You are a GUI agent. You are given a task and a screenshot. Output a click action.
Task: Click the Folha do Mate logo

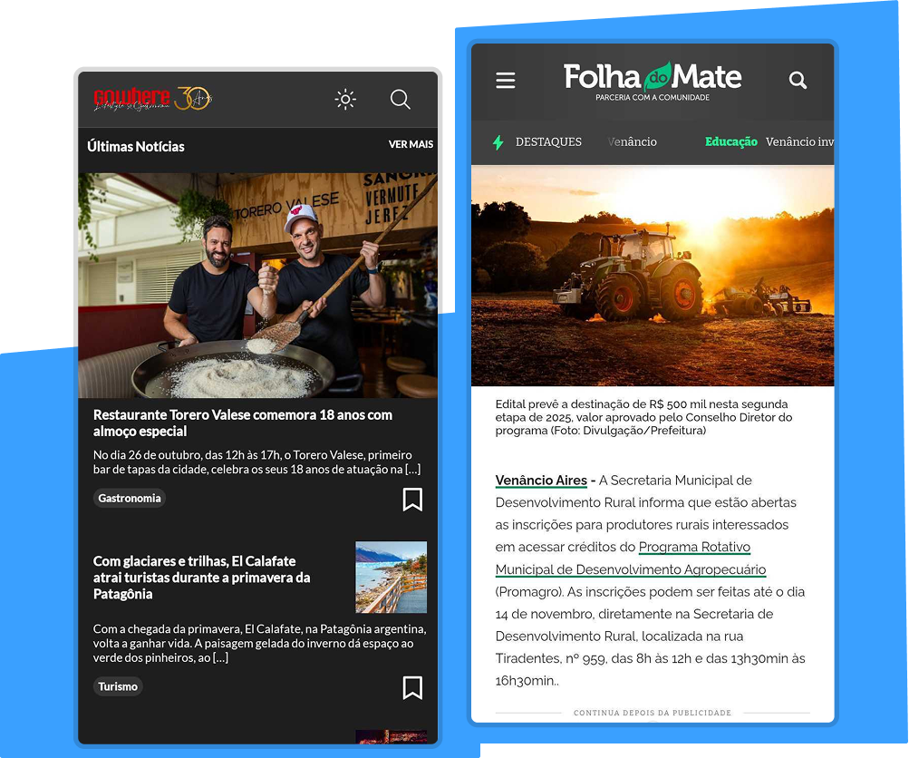click(x=653, y=82)
